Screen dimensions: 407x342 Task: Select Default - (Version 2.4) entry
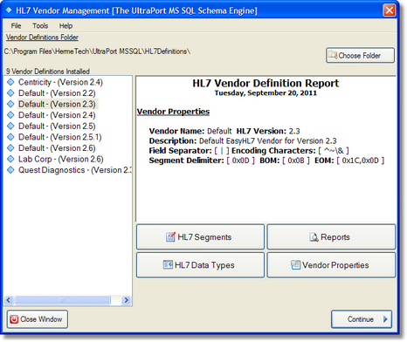click(x=57, y=115)
